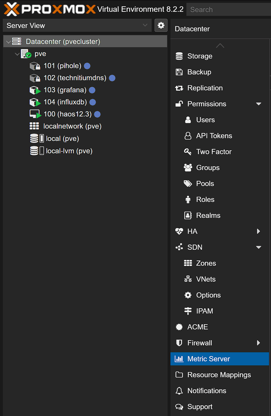Click the locked container icon for pihole
The height and width of the screenshot is (416, 271).
(35, 66)
